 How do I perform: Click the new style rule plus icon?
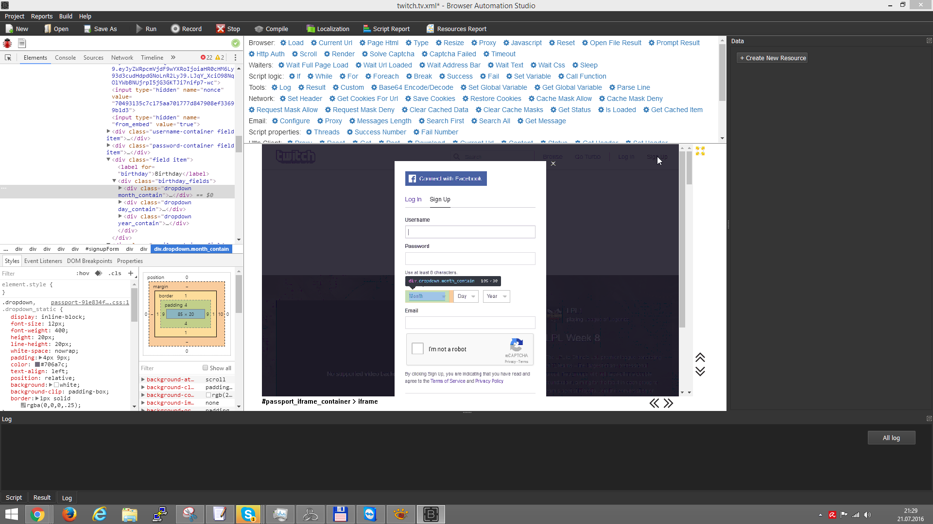point(131,273)
